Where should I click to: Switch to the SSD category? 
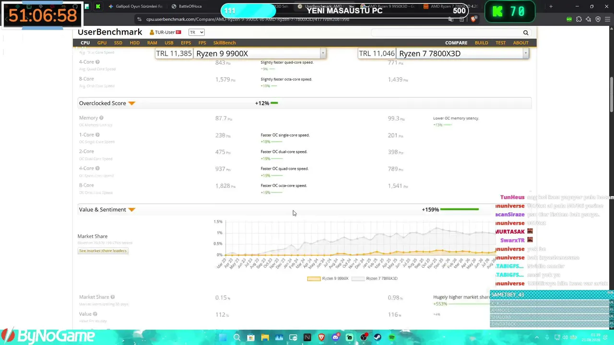(x=118, y=43)
